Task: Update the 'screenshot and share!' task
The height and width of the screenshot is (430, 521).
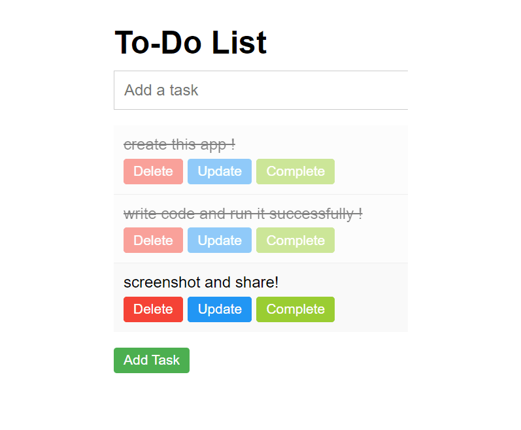Action: (x=220, y=309)
